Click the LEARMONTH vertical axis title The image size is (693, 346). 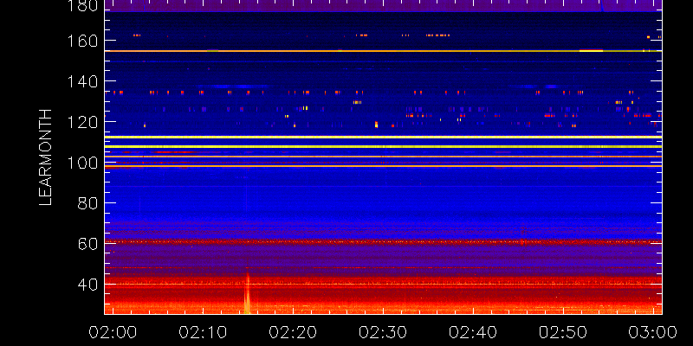(x=46, y=157)
